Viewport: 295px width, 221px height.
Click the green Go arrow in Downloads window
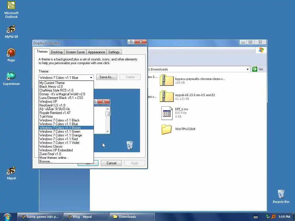click(x=255, y=69)
